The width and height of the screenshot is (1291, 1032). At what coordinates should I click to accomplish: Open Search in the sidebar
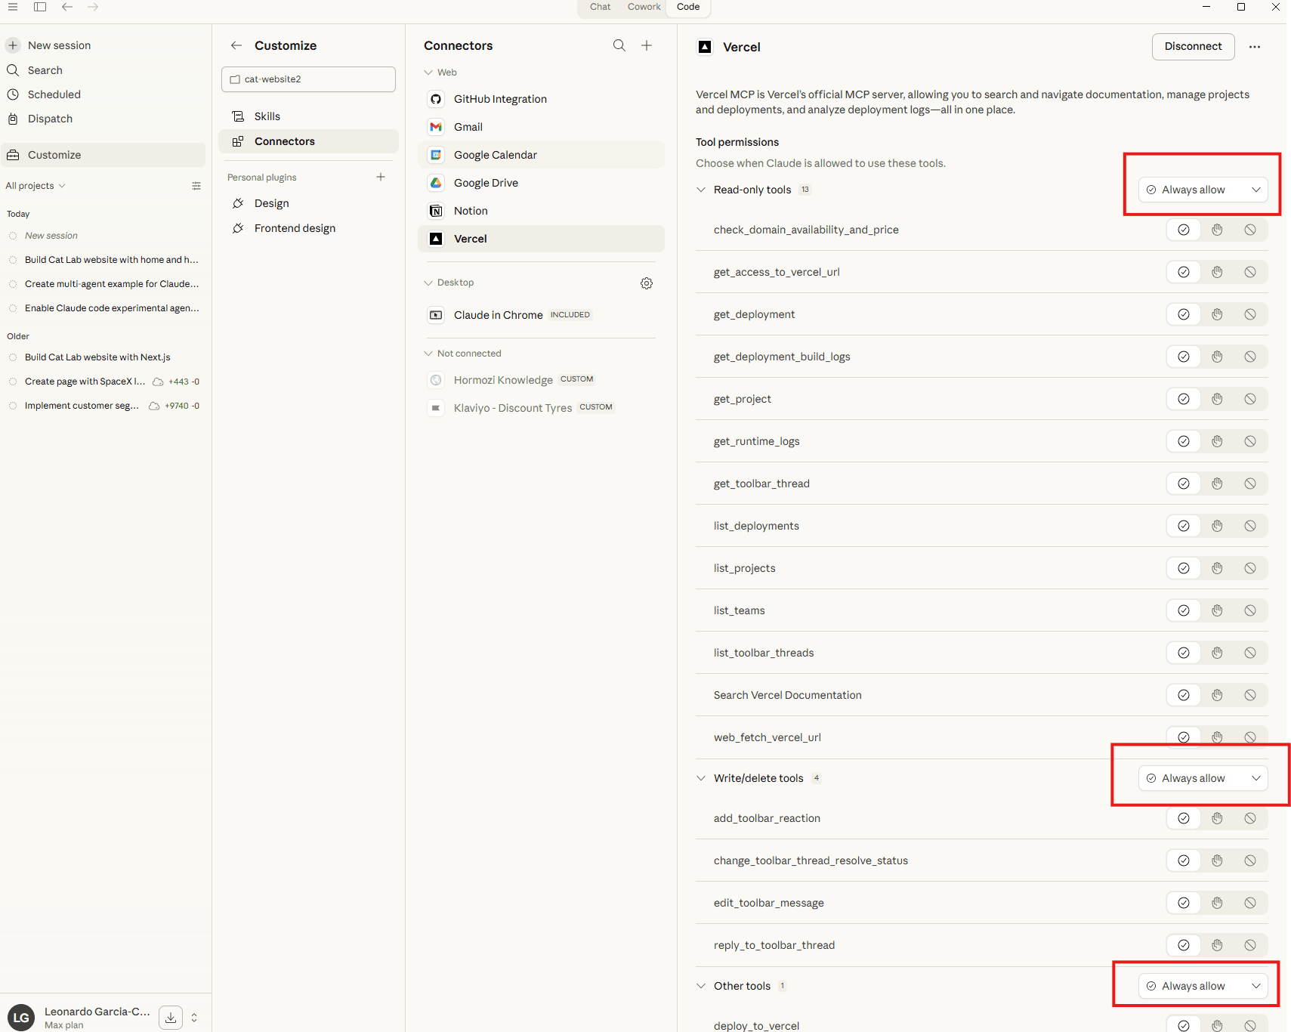(104, 70)
